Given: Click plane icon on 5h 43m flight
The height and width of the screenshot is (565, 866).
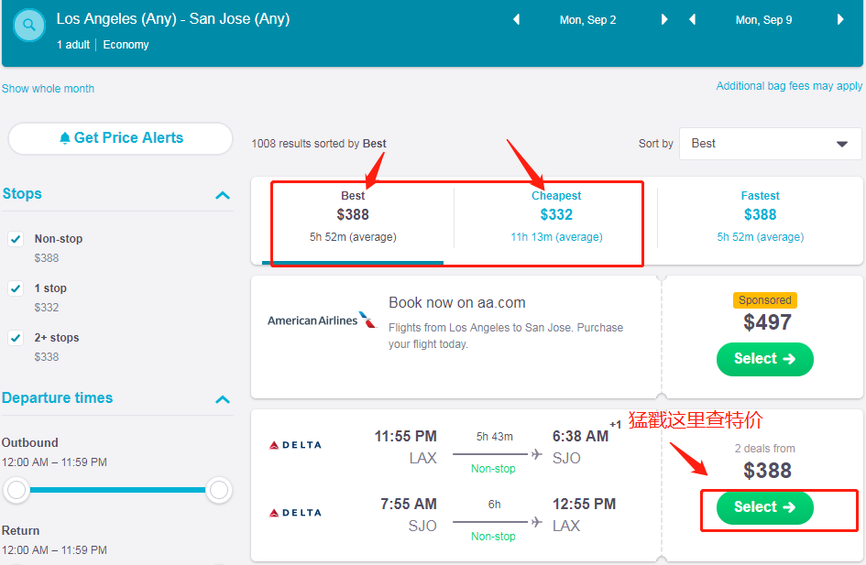Looking at the screenshot, I should [536, 453].
